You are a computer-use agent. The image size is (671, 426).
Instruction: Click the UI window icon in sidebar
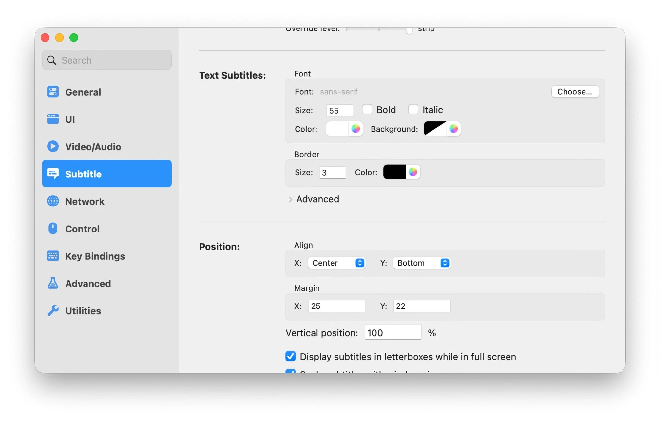coord(53,119)
